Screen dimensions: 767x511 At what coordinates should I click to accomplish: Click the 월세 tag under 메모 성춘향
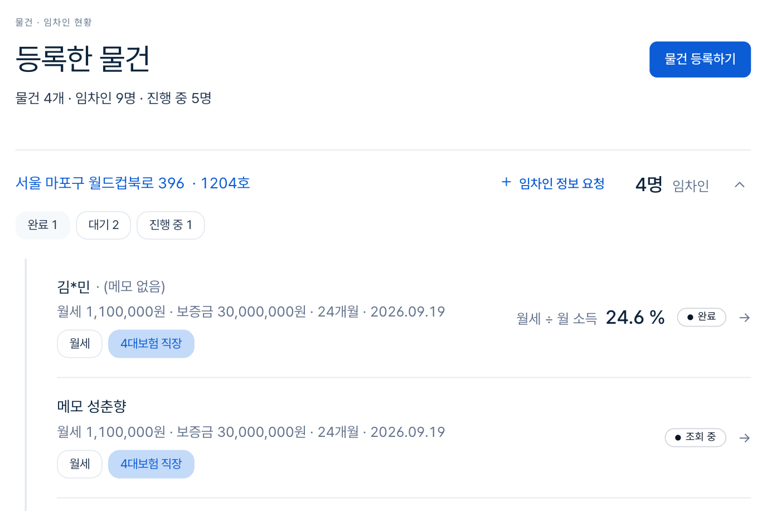tap(80, 464)
